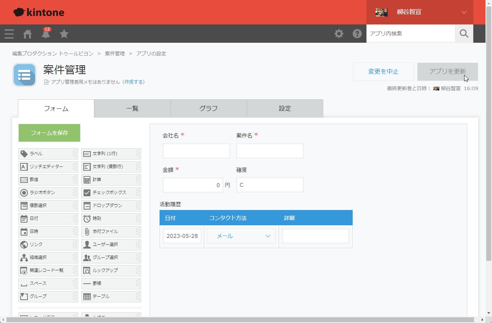This screenshot has width=492, height=323.
Task: Open the settings gear icon
Action: (339, 34)
